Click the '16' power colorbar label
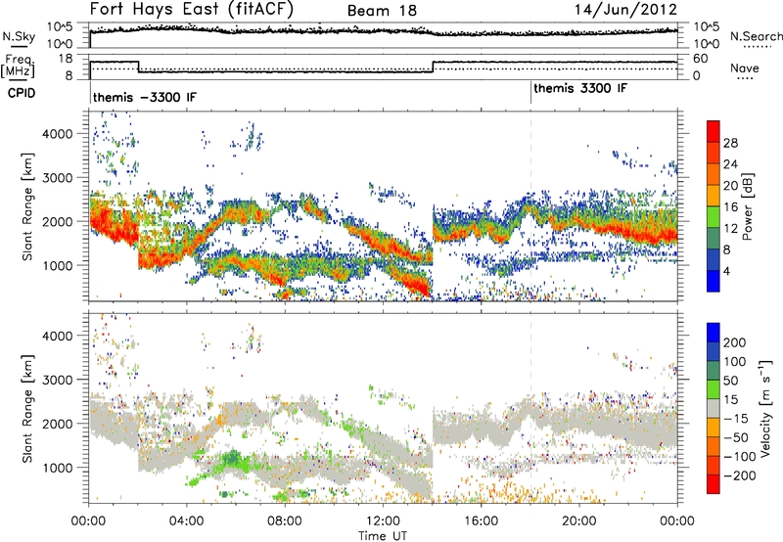This screenshot has height=542, width=783. (x=730, y=207)
